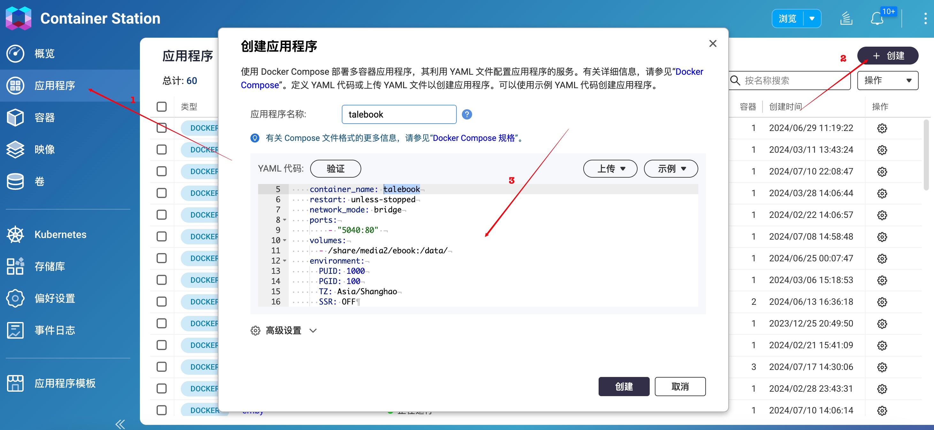
Task: Open the notification bell showing 10+
Action: (877, 18)
